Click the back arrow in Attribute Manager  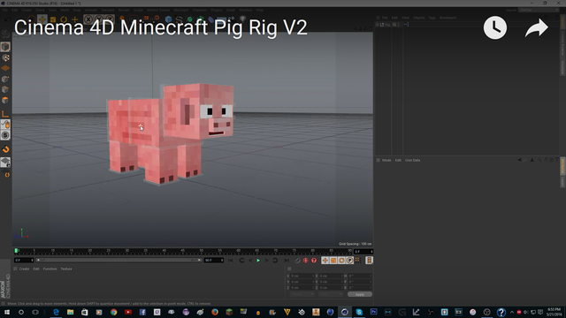[519, 160]
